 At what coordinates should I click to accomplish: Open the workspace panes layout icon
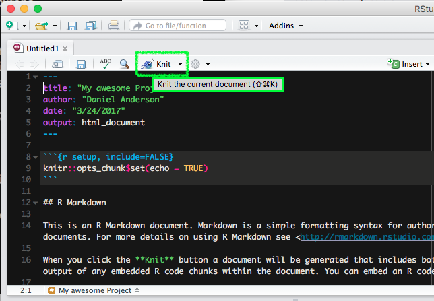pos(244,26)
